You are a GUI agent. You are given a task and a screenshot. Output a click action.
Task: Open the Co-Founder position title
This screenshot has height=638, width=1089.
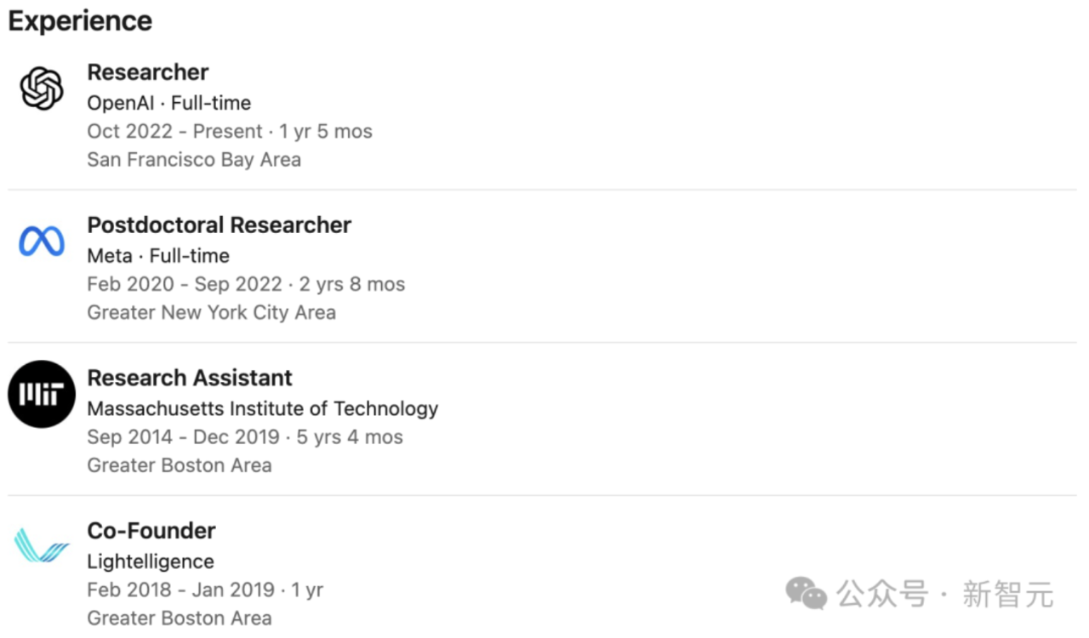[151, 531]
